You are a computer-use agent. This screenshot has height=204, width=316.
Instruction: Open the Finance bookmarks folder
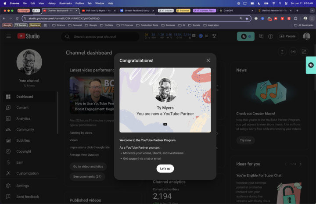point(59,25)
